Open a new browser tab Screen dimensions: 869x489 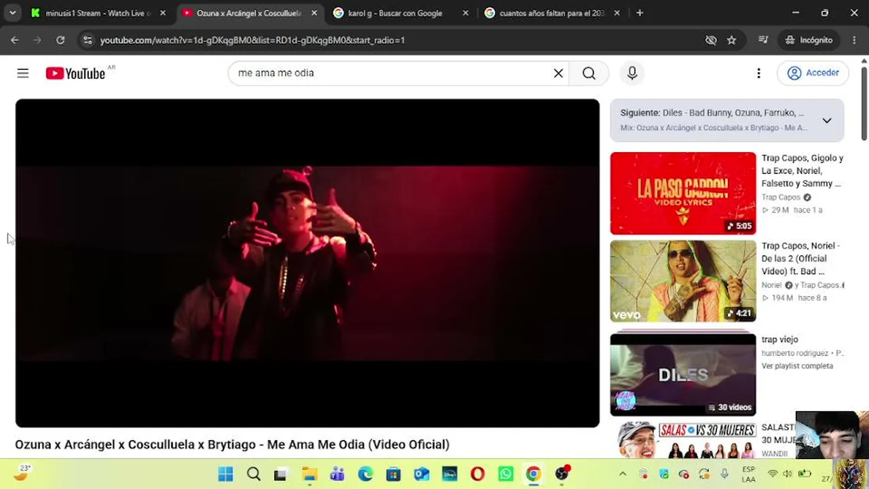click(x=640, y=13)
